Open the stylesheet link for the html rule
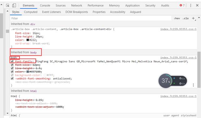The width and height of the screenshot is (201, 118). tap(178, 96)
